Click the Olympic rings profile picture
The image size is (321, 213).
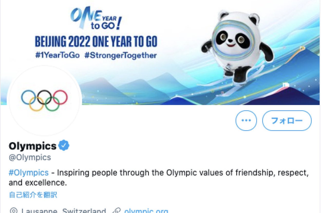(x=44, y=100)
